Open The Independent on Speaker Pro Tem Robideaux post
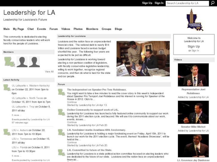The image size is (217, 162). 97,89
